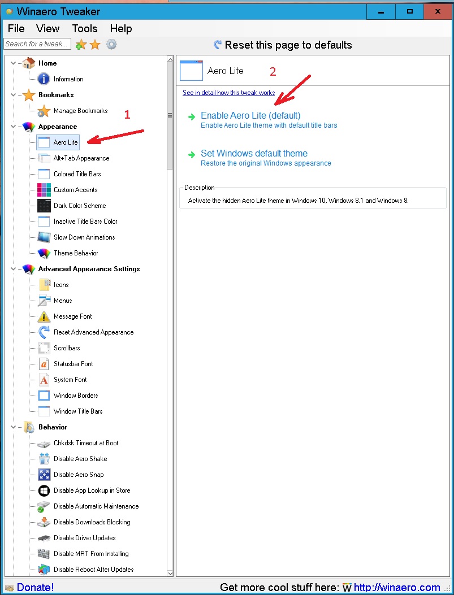Click the Disable App Lookup in Store icon
Image resolution: width=454 pixels, height=595 pixels.
tap(44, 490)
